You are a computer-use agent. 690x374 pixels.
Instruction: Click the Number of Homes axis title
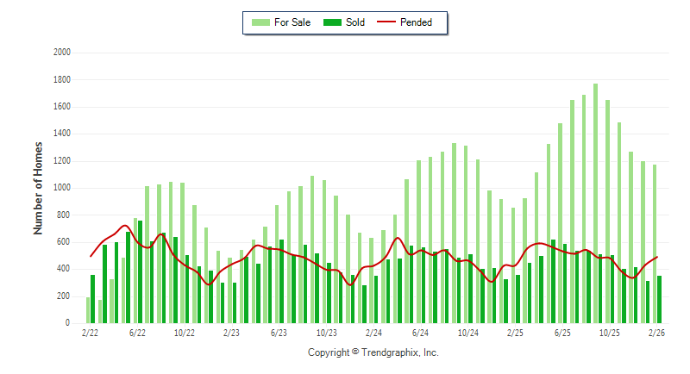coord(38,188)
